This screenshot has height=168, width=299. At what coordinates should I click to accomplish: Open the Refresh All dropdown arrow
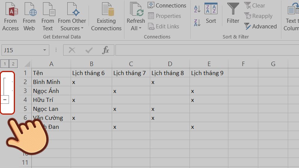tap(140, 28)
